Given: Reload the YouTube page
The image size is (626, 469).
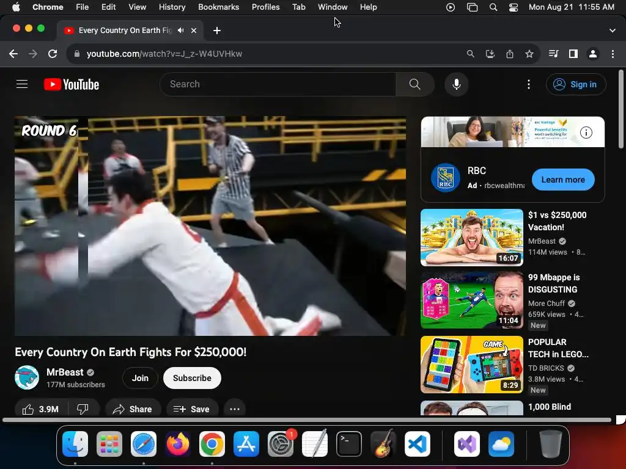Looking at the screenshot, I should click(x=53, y=54).
